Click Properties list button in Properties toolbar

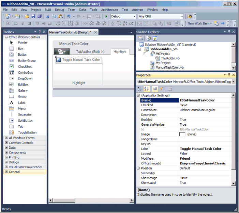pyautogui.click(x=155, y=89)
